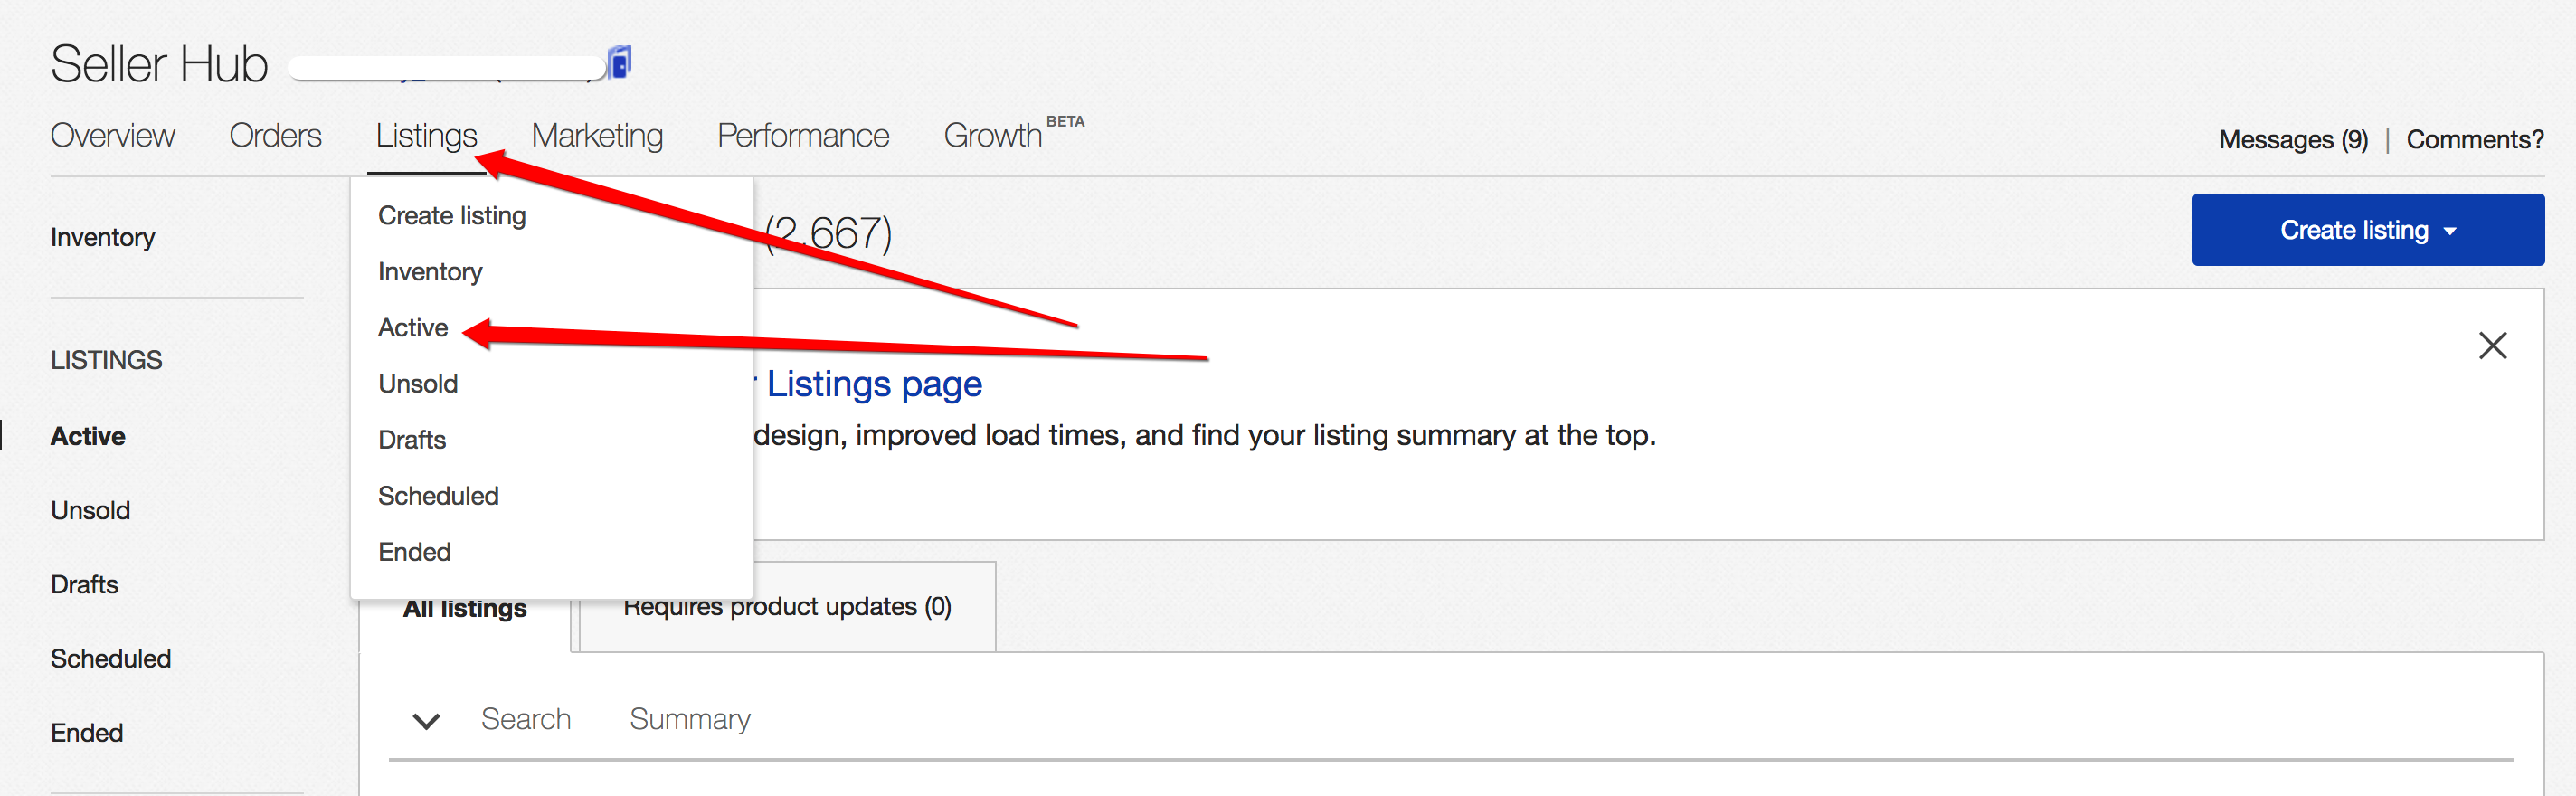
Task: Select Unsold in the left sidebar
Action: coord(91,510)
